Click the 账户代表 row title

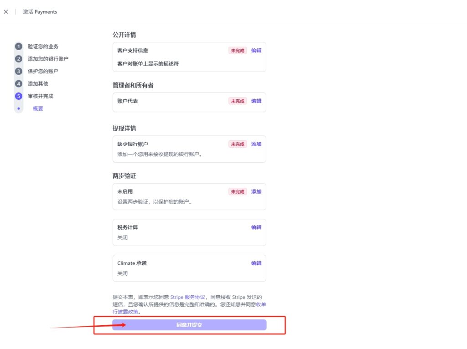tap(128, 101)
